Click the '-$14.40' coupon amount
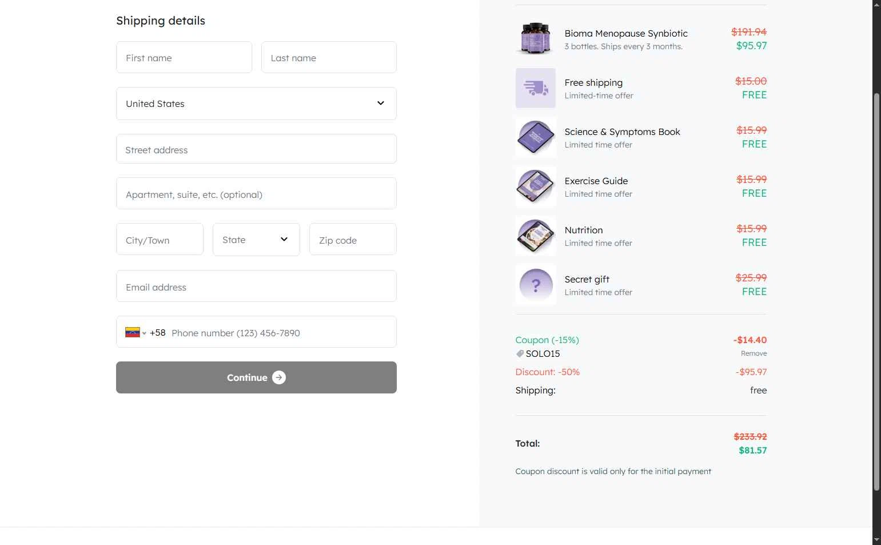This screenshot has height=545, width=881. point(750,340)
